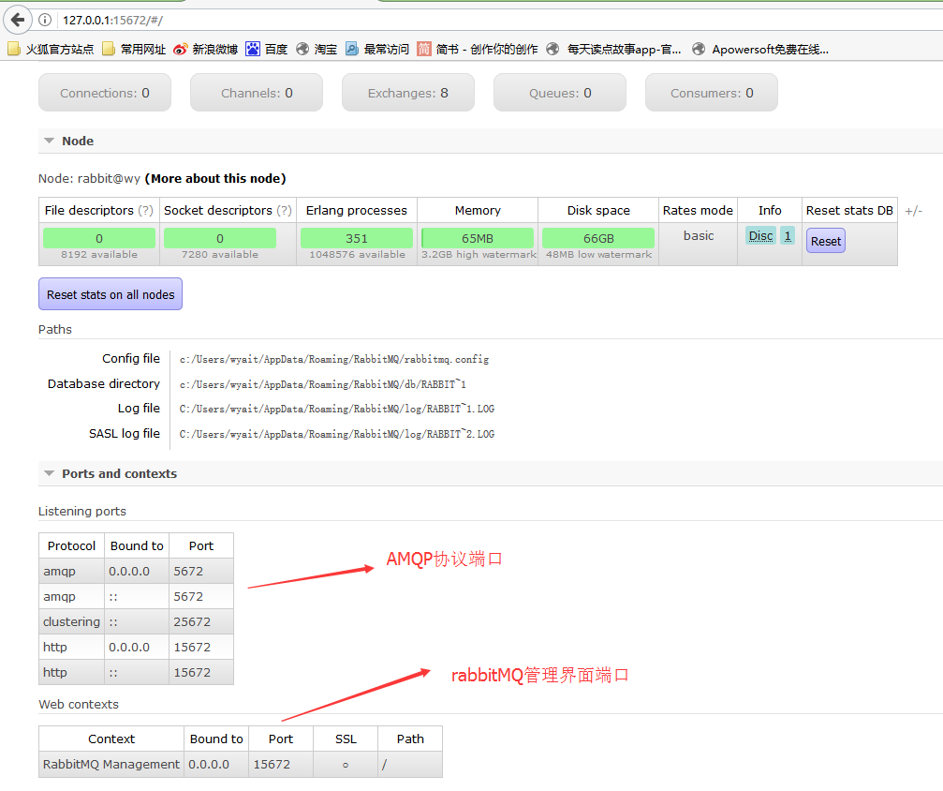Click the Reset button in Reset stats DB
Image resolution: width=943 pixels, height=791 pixels.
coord(826,241)
